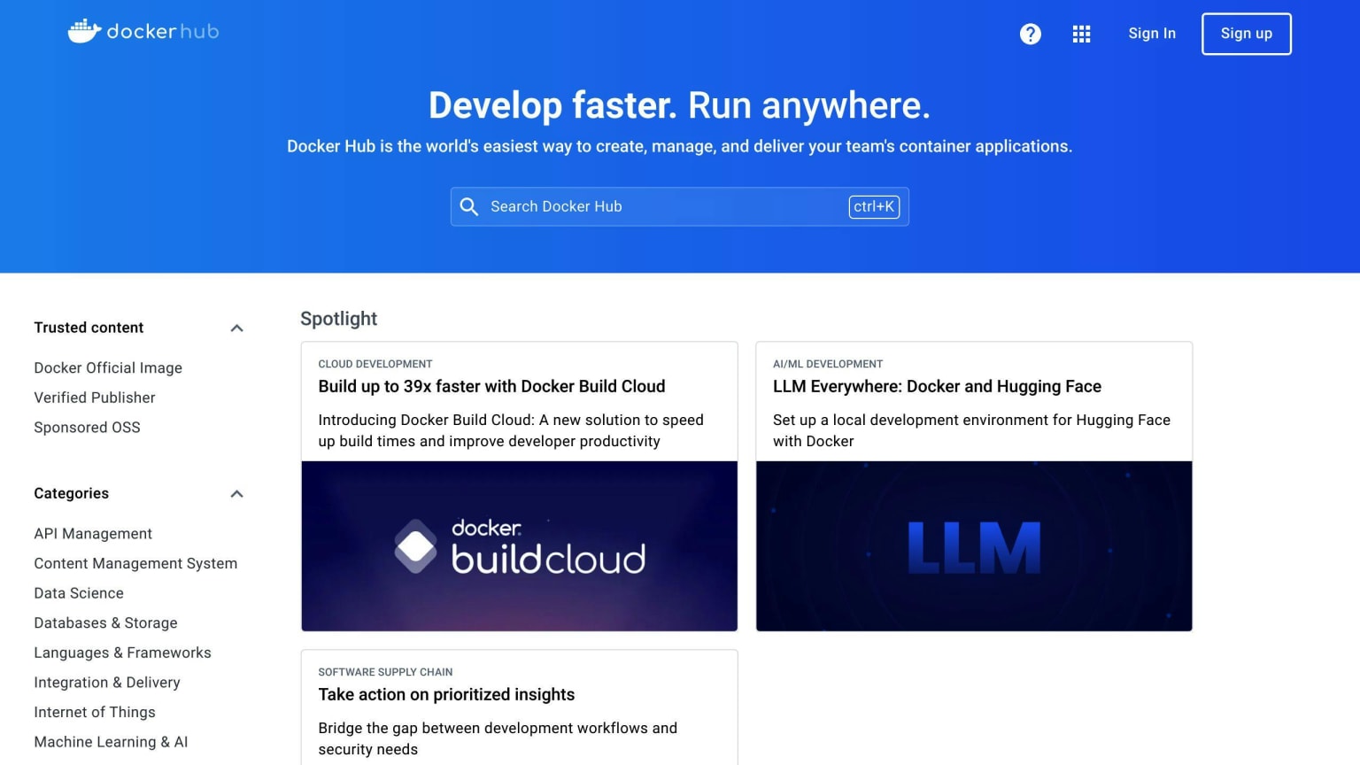Click 'Set up a local development environment' text
This screenshot has width=1360, height=765.
point(971,430)
